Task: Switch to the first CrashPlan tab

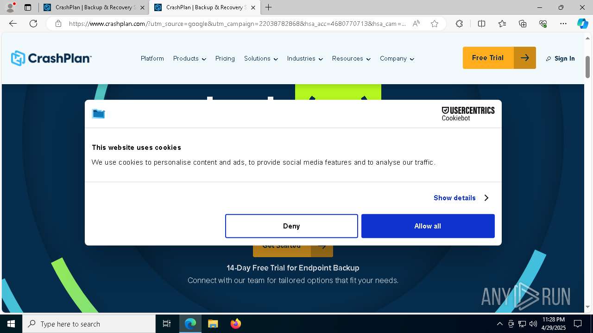Action: (94, 7)
